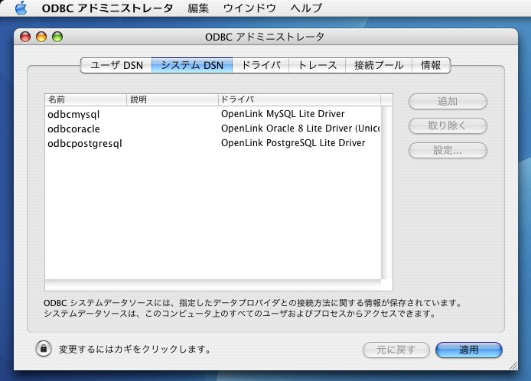
Task: Zoom the window with green button
Action: (x=57, y=37)
